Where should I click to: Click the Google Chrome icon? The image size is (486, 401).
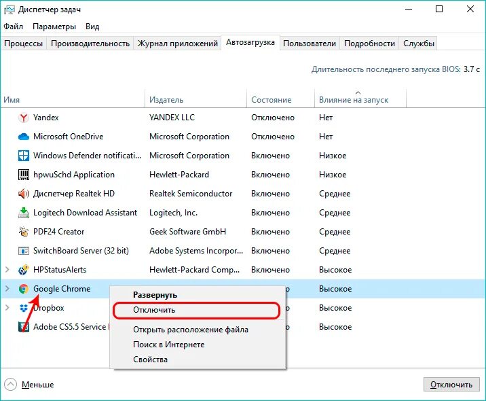[24, 289]
